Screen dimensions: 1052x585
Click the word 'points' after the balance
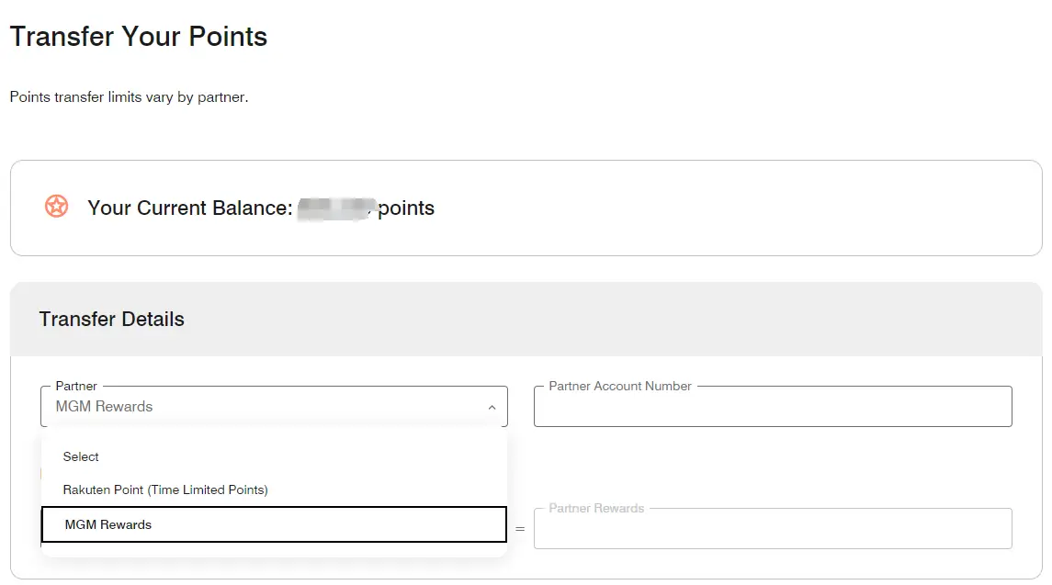[406, 208]
